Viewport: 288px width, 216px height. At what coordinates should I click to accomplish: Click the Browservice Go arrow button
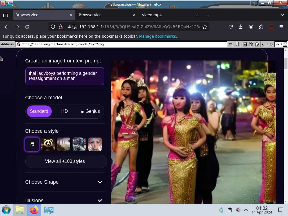(231, 44)
